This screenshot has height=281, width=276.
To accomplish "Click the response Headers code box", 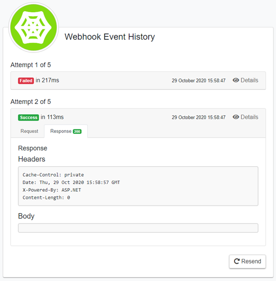I will point(138,186).
